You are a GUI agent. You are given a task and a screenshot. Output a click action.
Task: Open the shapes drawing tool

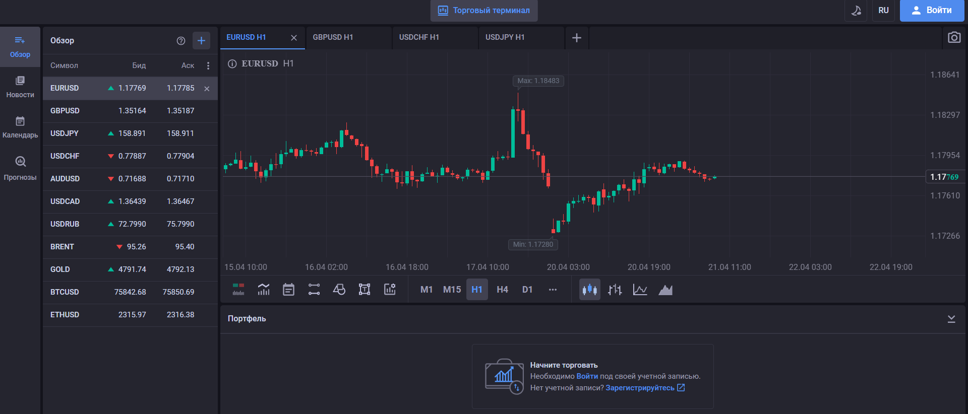pyautogui.click(x=339, y=290)
